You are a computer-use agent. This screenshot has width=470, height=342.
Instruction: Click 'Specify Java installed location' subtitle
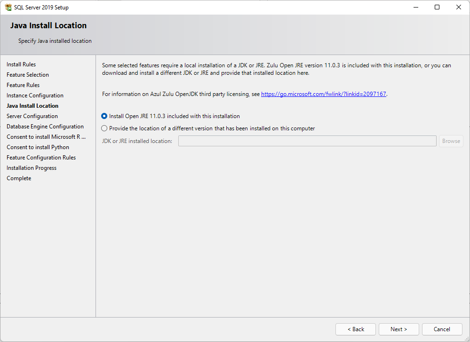55,41
